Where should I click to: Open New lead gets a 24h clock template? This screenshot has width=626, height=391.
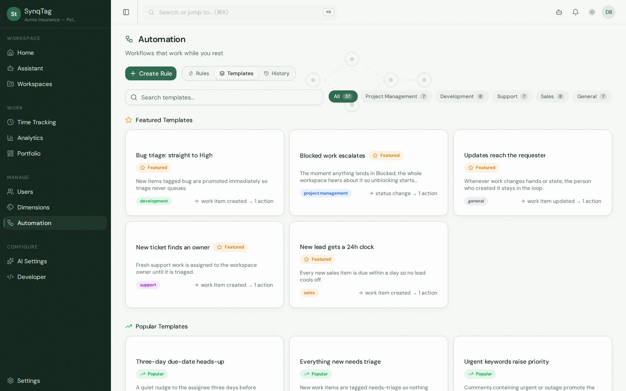[369, 265]
